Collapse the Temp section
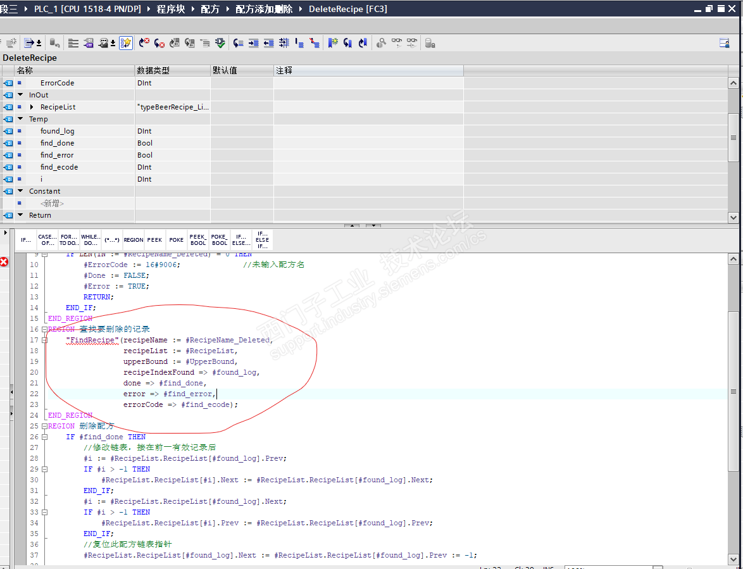The height and width of the screenshot is (569, 743). (x=20, y=119)
